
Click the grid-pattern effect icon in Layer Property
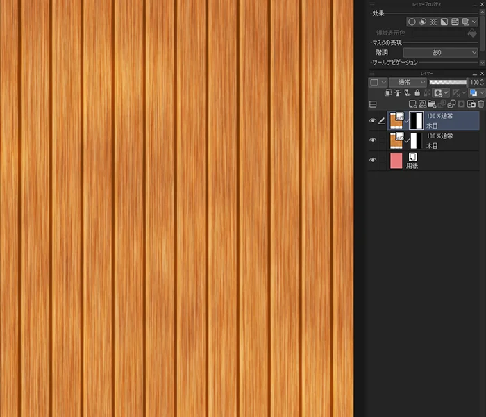click(455, 22)
